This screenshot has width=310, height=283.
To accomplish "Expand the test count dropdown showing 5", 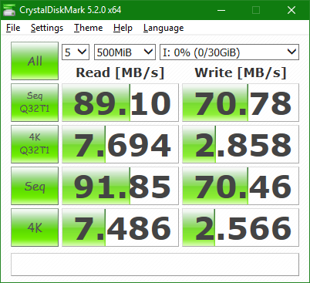I will pos(76,52).
